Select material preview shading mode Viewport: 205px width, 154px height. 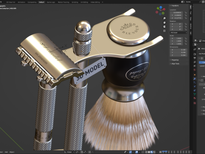click(x=152, y=152)
